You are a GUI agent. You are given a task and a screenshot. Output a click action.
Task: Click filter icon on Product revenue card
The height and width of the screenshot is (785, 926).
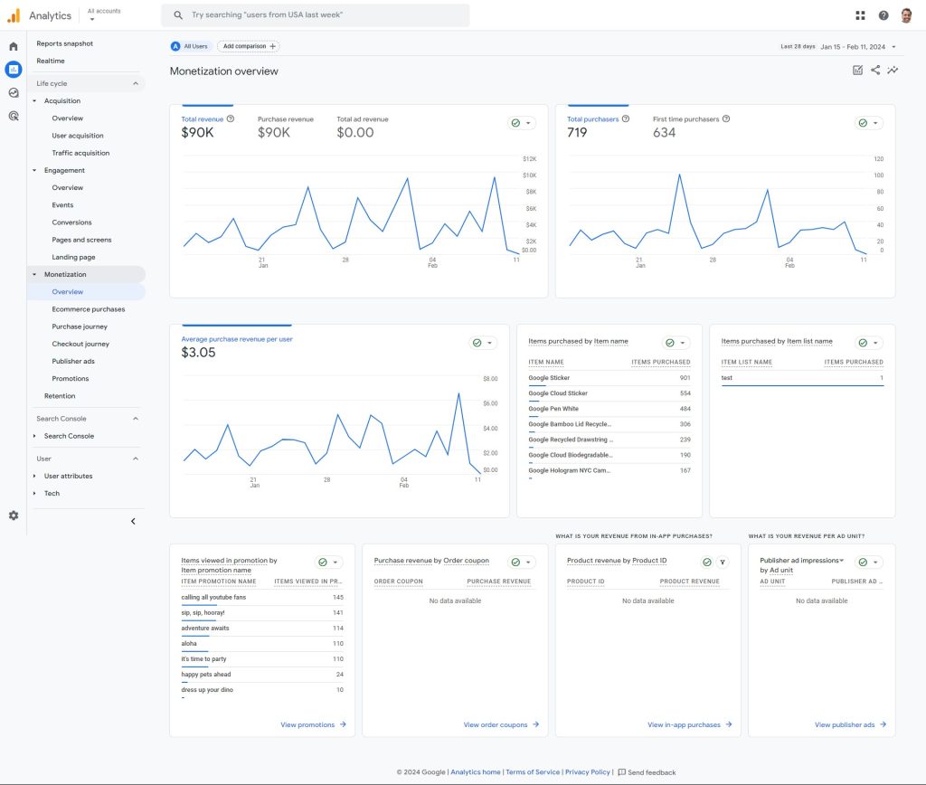[723, 563]
